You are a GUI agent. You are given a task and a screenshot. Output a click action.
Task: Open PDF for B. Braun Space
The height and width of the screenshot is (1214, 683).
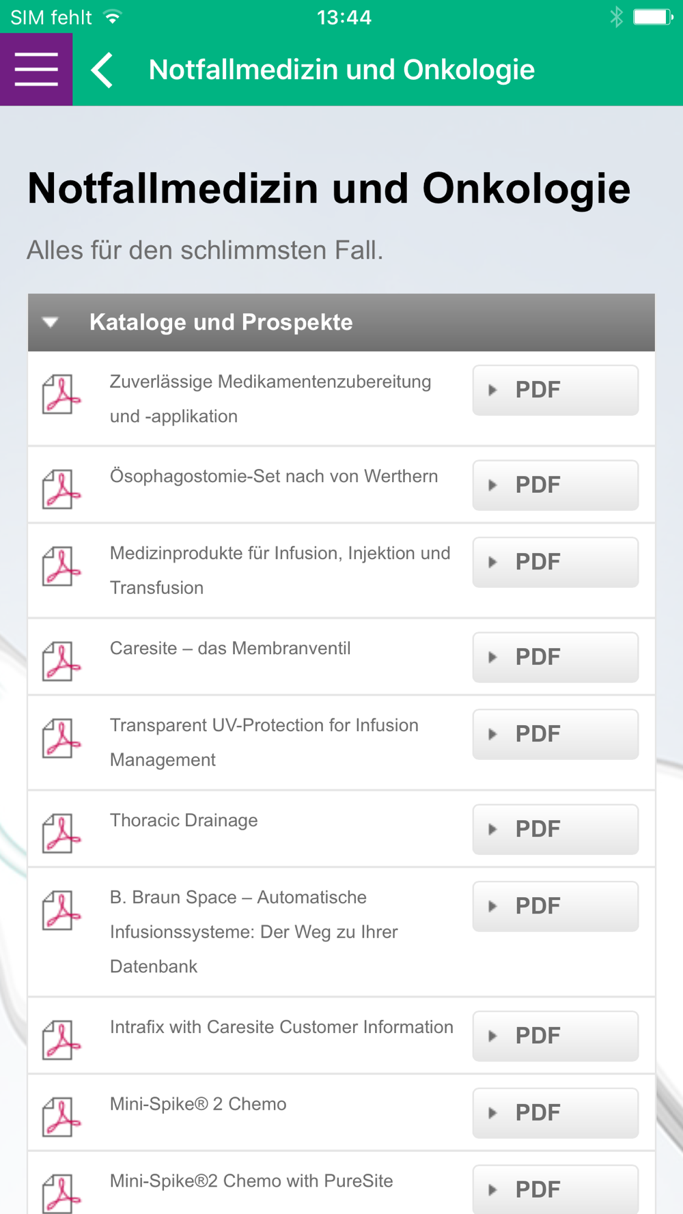tap(555, 906)
